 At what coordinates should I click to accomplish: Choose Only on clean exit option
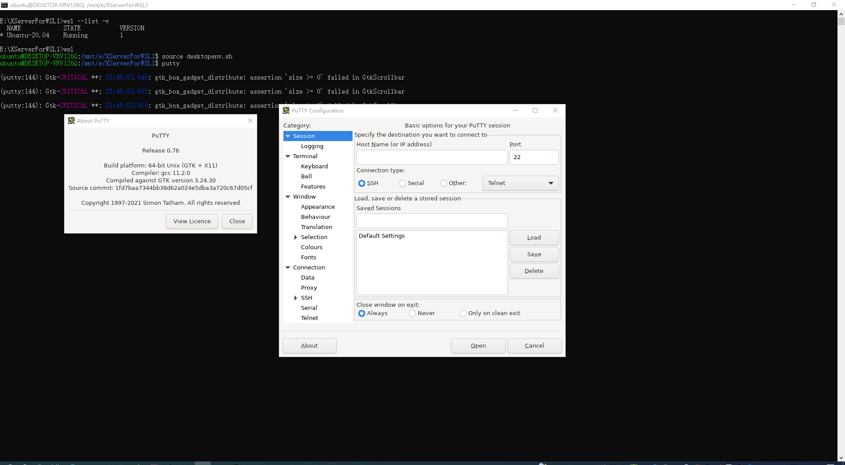[463, 313]
